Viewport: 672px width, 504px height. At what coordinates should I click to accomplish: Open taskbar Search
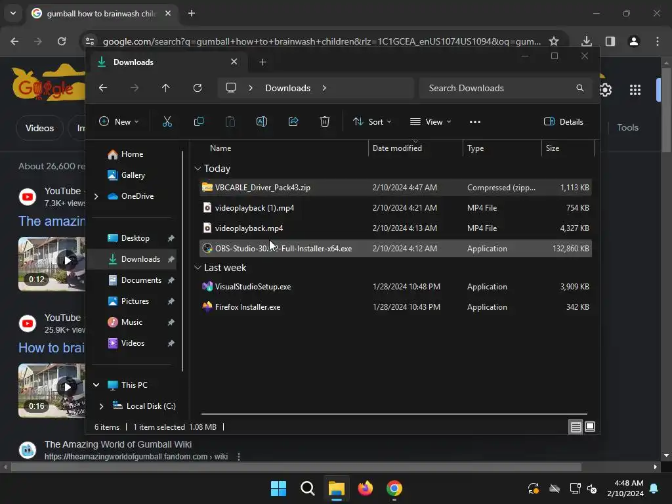[x=307, y=488]
